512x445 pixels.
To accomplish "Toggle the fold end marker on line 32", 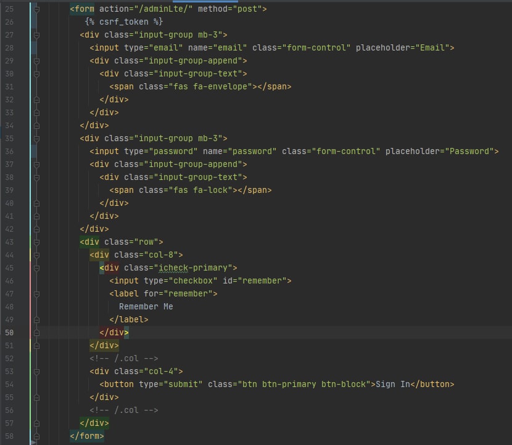I will click(36, 100).
